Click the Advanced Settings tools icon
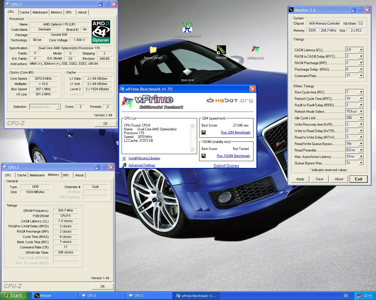The width and height of the screenshot is (376, 300). click(124, 165)
